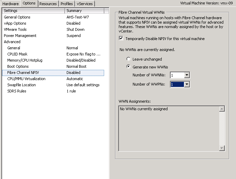Select the Generate new WWNs radio button

point(128,67)
